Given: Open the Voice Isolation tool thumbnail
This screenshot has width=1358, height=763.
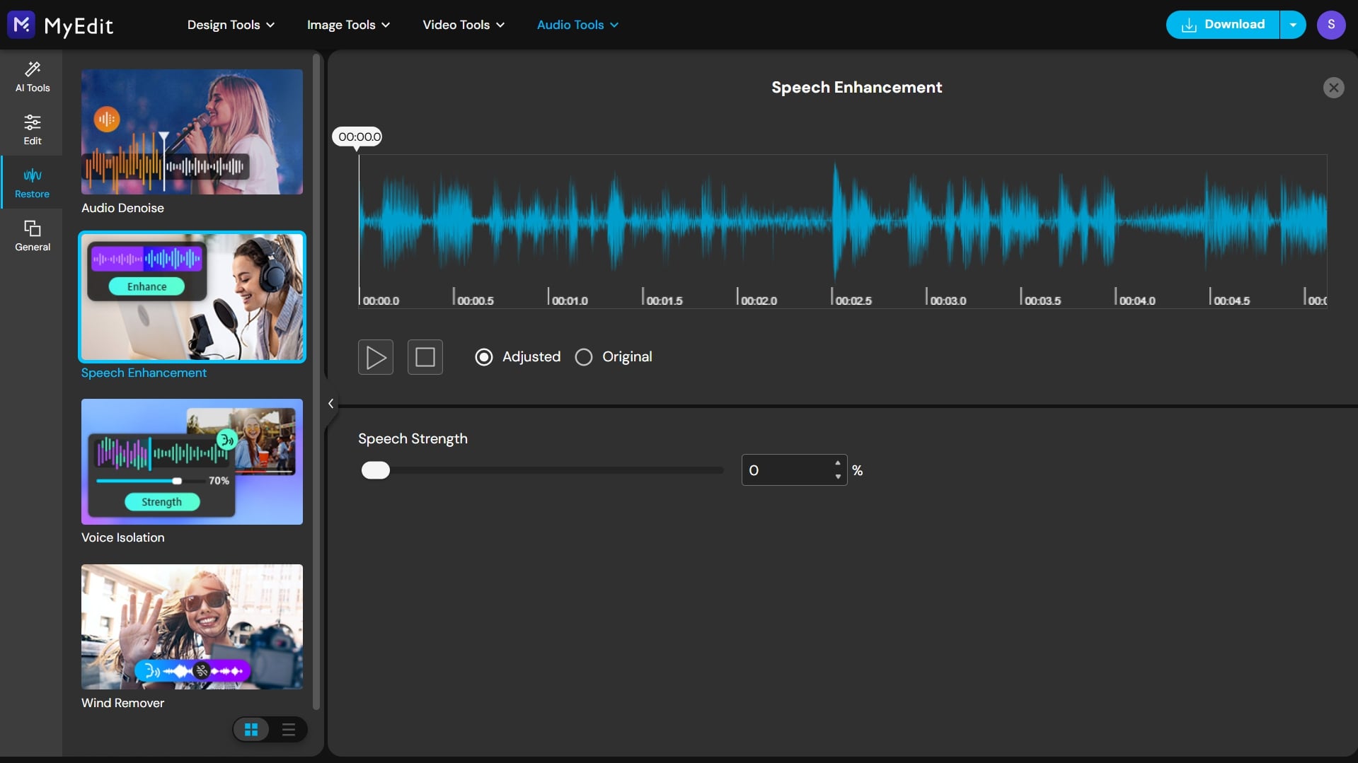Looking at the screenshot, I should 191,462.
